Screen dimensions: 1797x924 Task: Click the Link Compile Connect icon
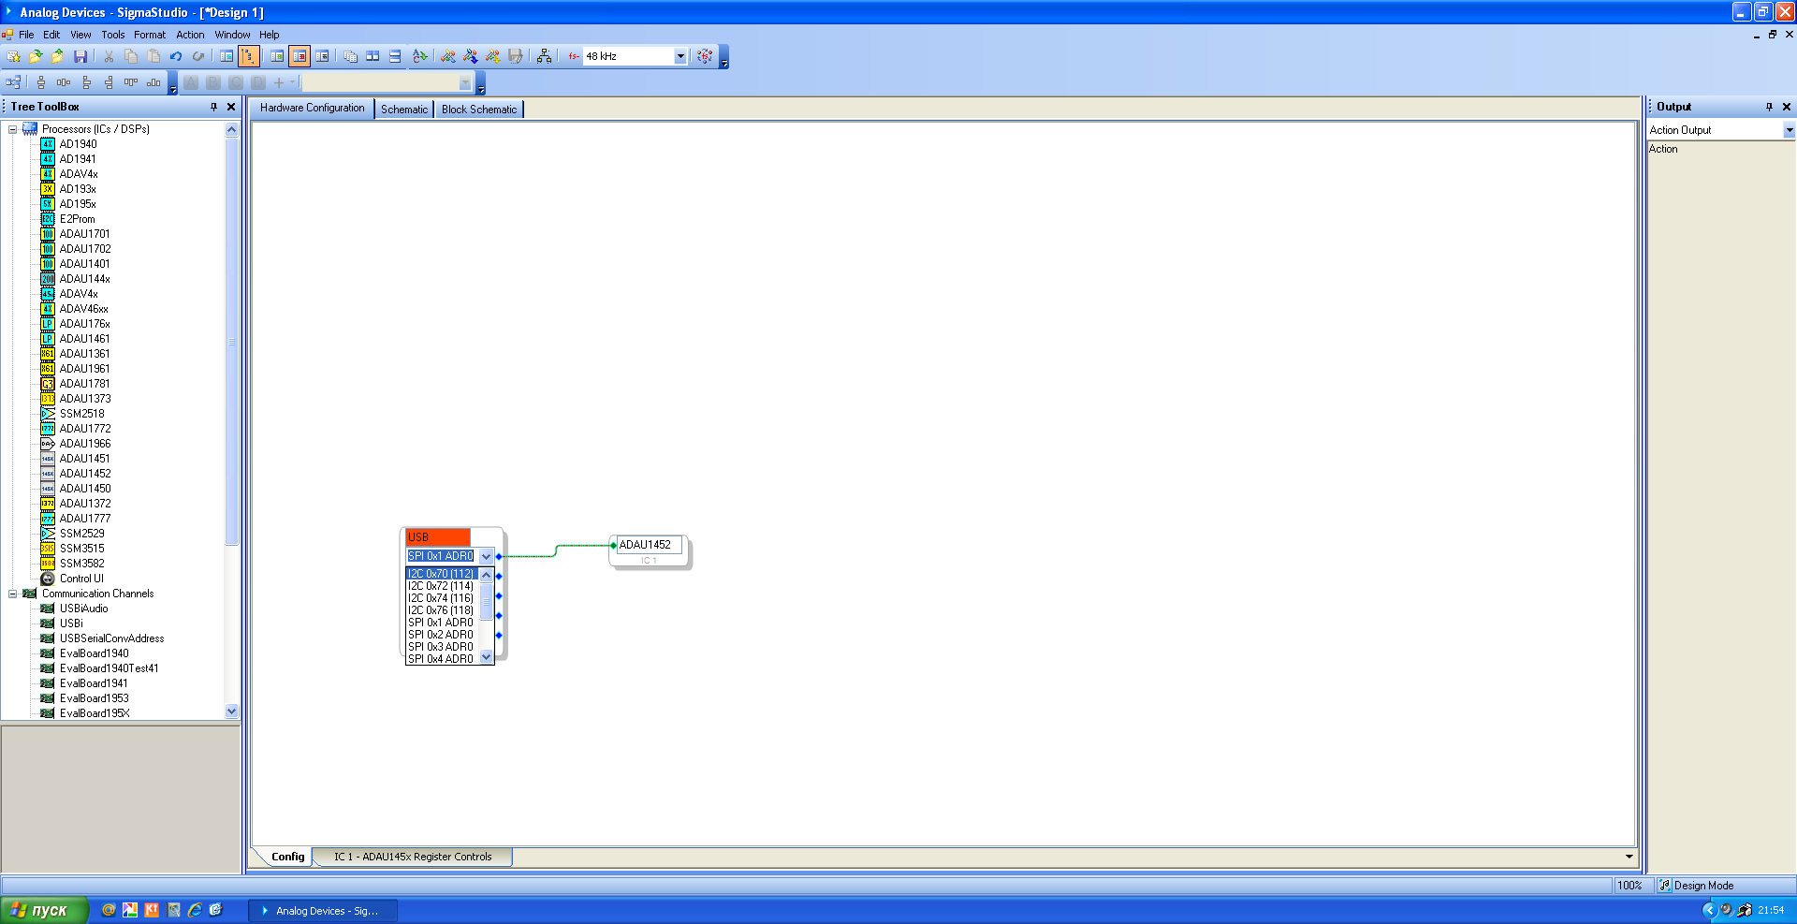click(x=448, y=56)
